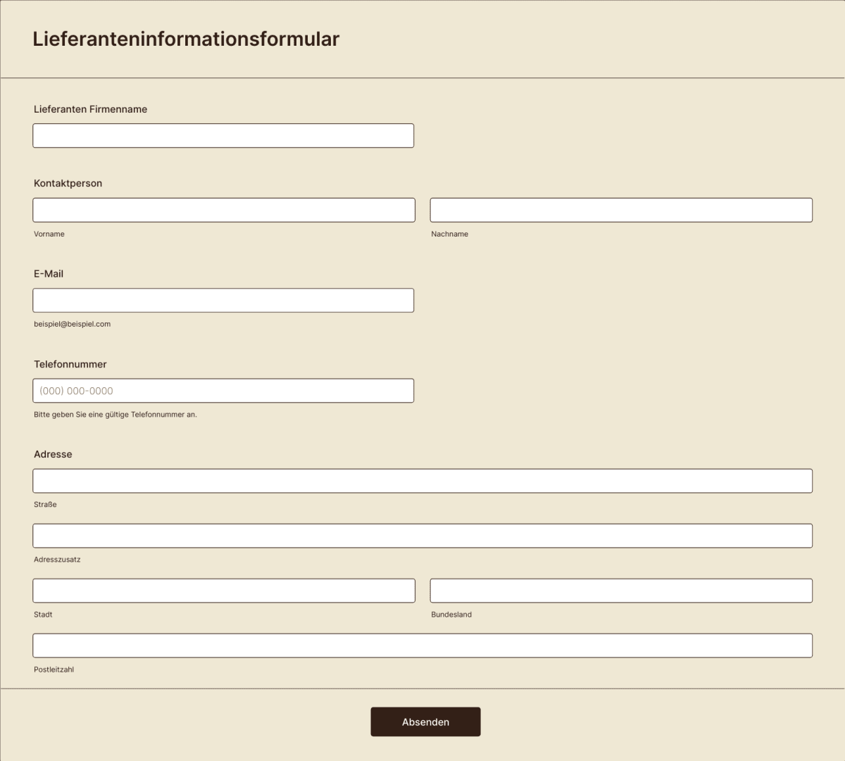Viewport: 845px width, 761px height.
Task: Select the Bundesland input field
Action: pyautogui.click(x=621, y=590)
